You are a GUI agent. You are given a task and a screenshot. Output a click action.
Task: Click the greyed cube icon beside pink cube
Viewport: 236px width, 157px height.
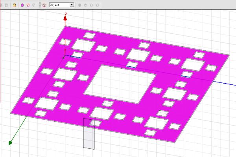coord(34,5)
